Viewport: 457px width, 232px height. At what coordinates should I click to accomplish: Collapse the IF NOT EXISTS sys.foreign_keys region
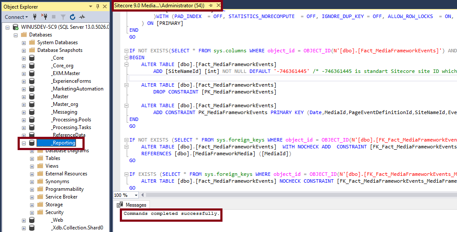pos(126,140)
